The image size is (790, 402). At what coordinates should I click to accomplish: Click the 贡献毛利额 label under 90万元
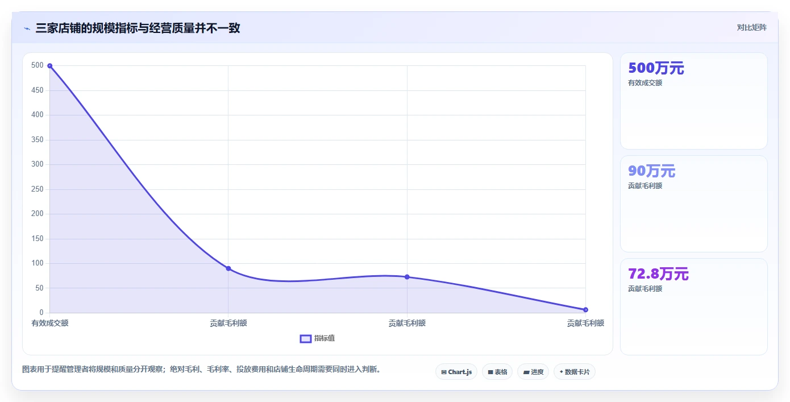pyautogui.click(x=645, y=186)
